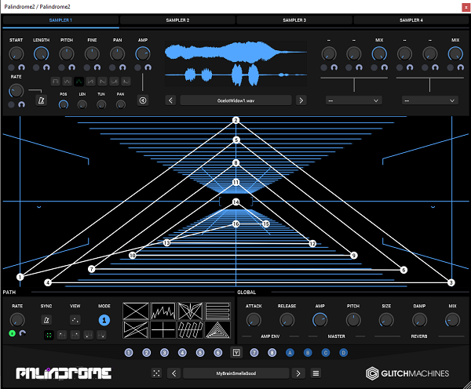Click path node 14 in the center
The height and width of the screenshot is (389, 471).
click(235, 202)
